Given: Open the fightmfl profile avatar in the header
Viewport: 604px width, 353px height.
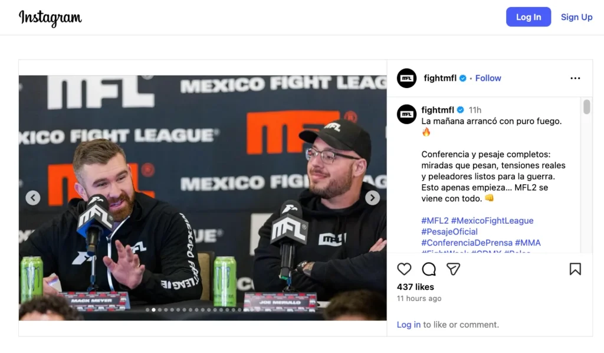Looking at the screenshot, I should point(407,79).
